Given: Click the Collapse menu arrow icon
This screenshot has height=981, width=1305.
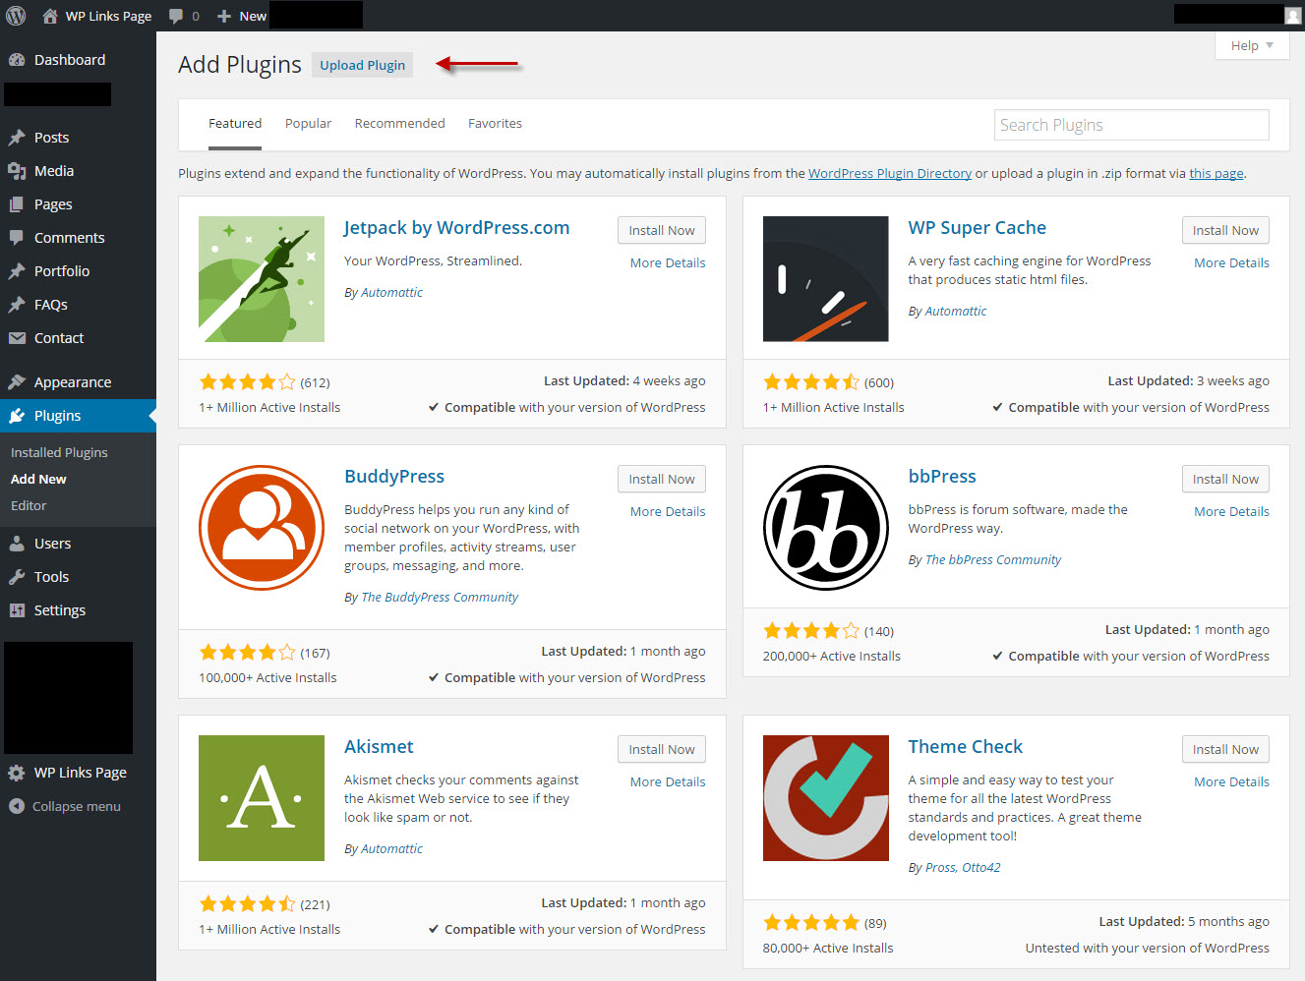Looking at the screenshot, I should 17,806.
